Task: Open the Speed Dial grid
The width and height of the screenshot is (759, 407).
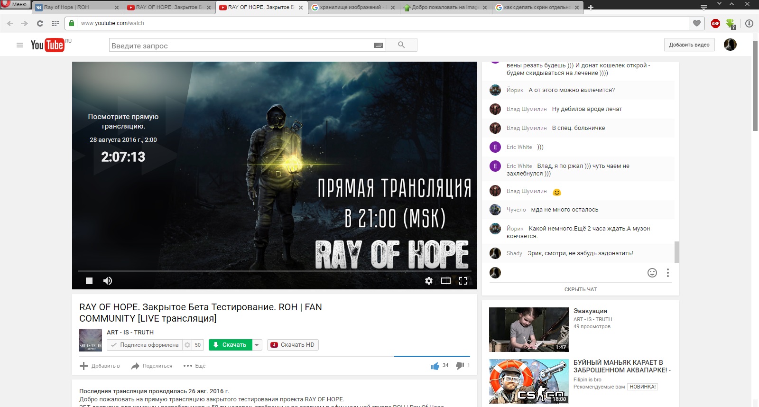Action: (x=55, y=23)
